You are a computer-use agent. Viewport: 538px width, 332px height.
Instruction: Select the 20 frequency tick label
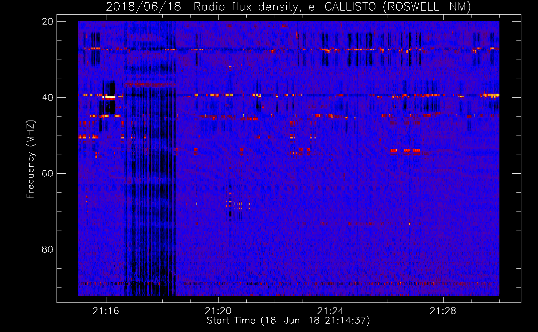pyautogui.click(x=48, y=22)
